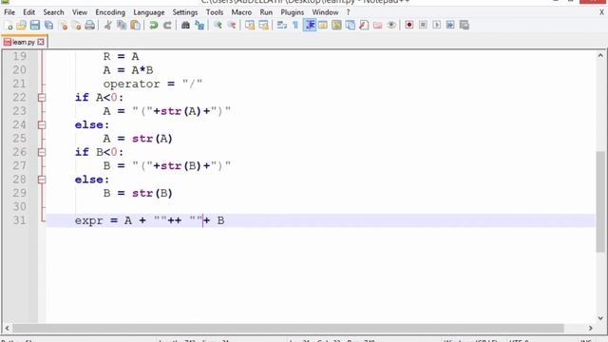Zoom out with the magnifier minus icon
Viewport: 608px width, 342px height.
(x=232, y=26)
